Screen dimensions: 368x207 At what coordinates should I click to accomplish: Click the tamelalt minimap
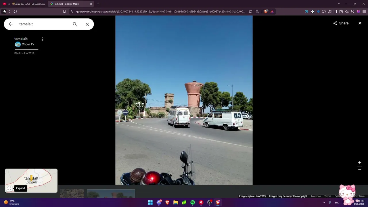(x=31, y=181)
